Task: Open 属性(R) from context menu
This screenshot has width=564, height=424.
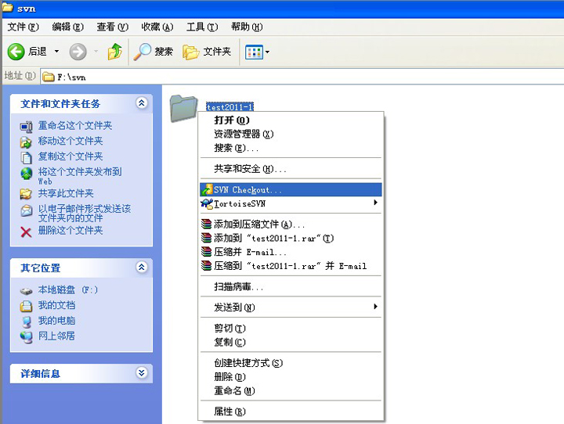Action: 291,411
